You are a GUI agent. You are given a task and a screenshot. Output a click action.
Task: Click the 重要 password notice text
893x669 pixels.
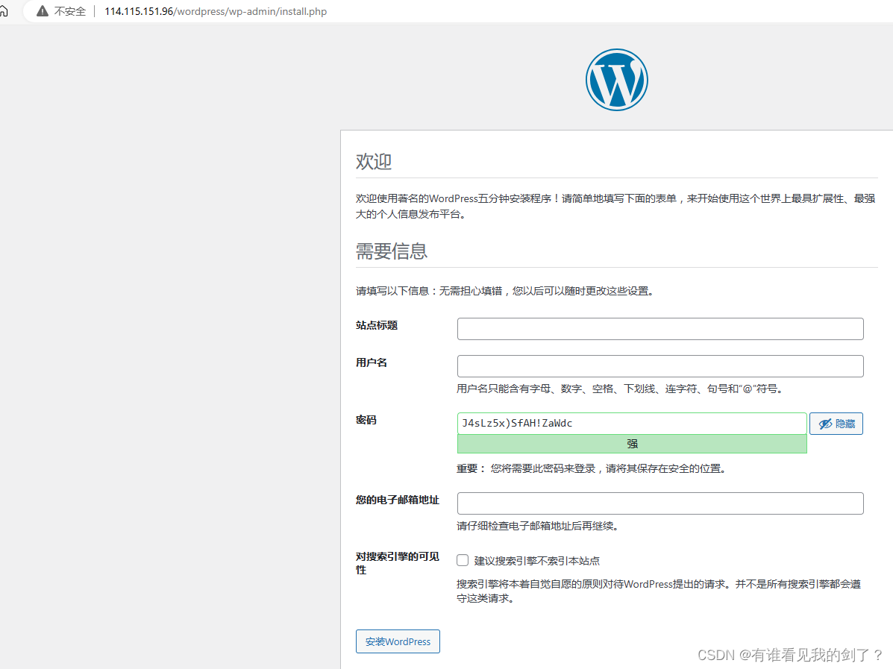click(x=591, y=468)
